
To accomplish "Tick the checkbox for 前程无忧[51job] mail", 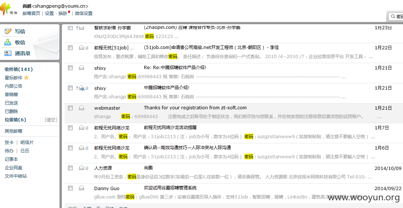I will coord(70,48).
